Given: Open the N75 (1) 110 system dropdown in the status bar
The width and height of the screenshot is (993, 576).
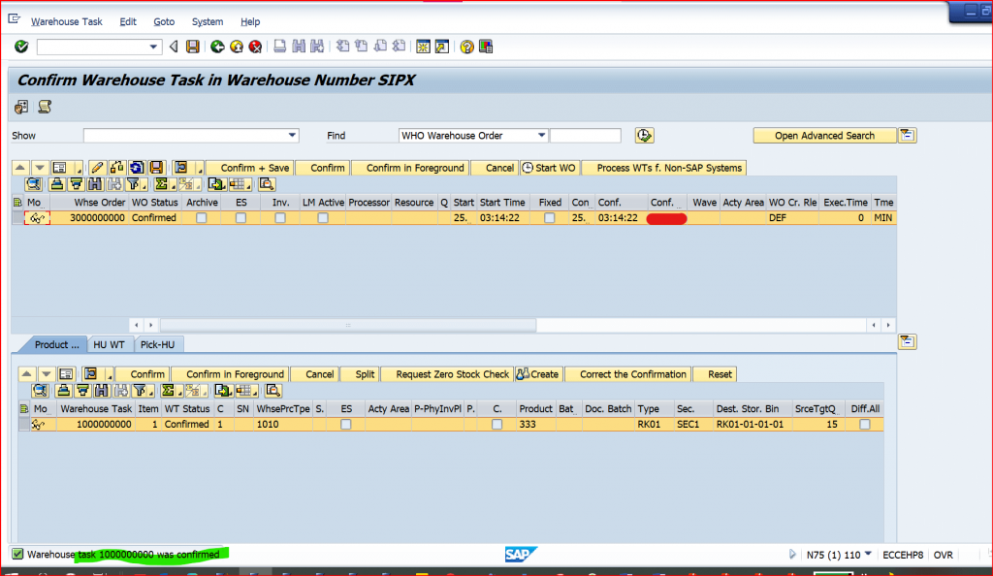Looking at the screenshot, I should [868, 555].
